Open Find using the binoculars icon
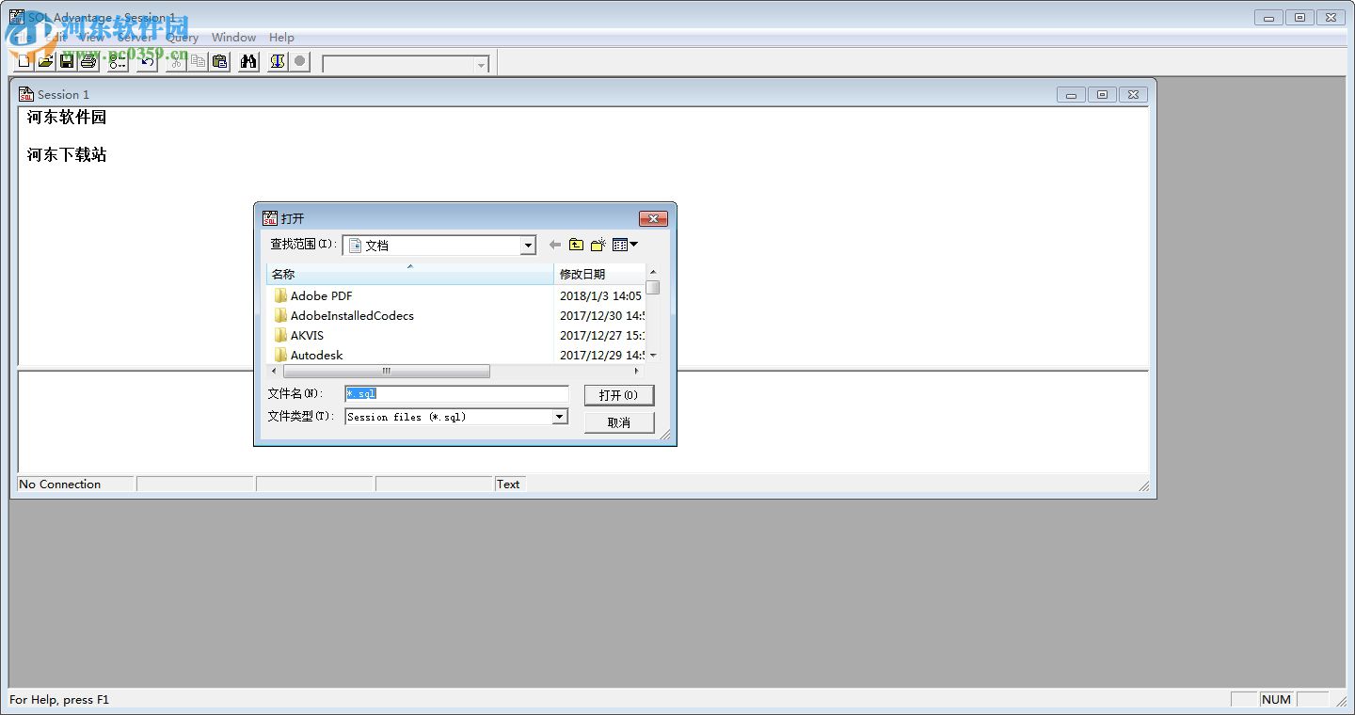Image resolution: width=1355 pixels, height=715 pixels. click(x=248, y=61)
